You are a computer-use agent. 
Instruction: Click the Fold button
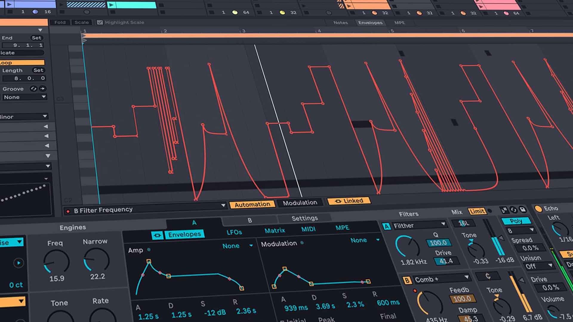coord(60,22)
